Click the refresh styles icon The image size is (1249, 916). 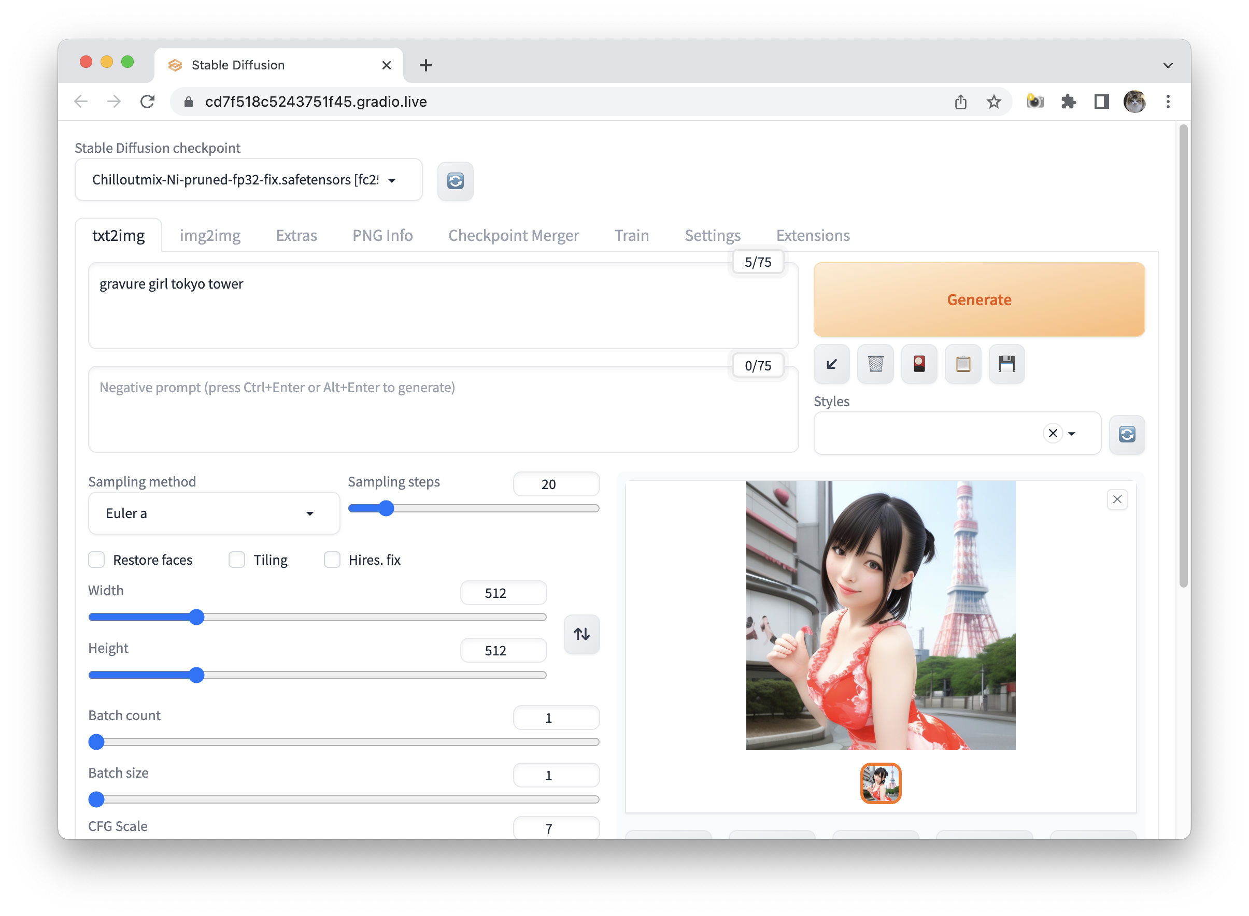pyautogui.click(x=1126, y=434)
